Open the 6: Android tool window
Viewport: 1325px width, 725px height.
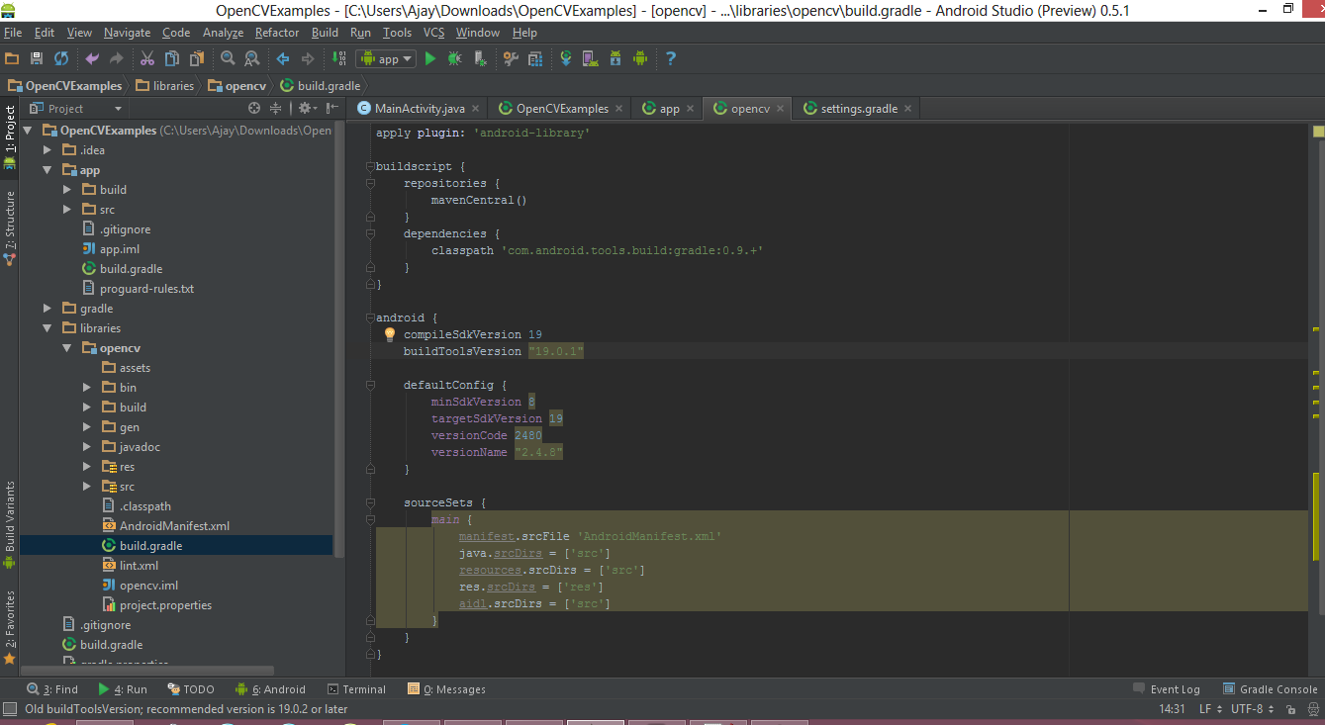tap(271, 689)
